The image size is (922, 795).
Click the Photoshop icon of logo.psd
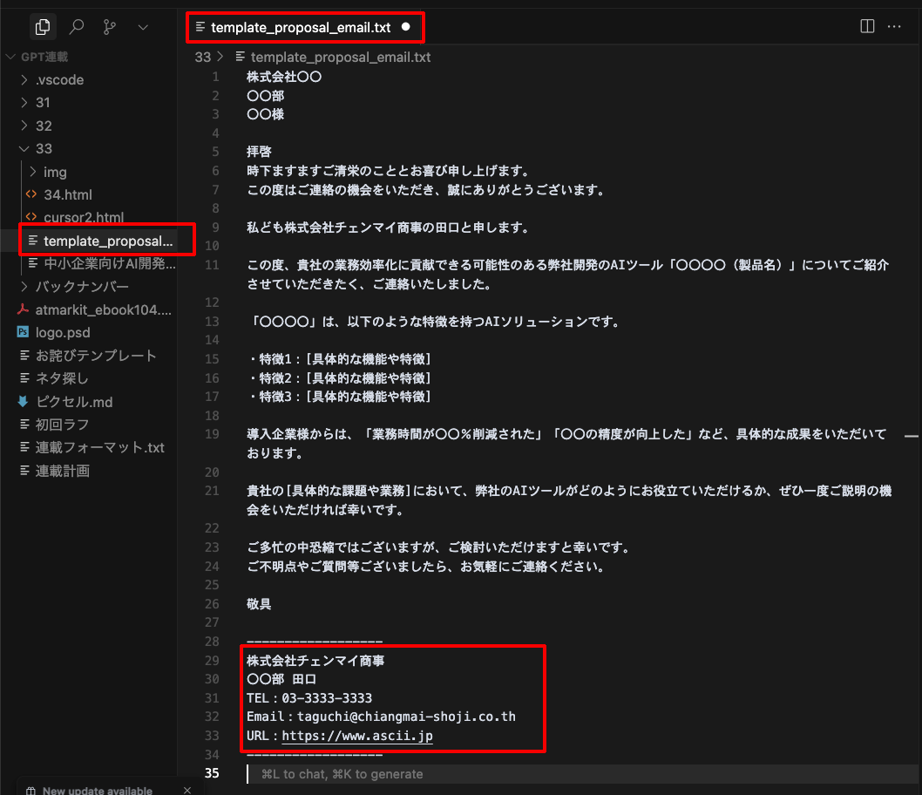[23, 332]
